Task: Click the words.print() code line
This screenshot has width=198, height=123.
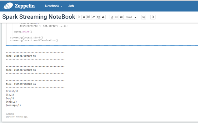Action: [23, 32]
